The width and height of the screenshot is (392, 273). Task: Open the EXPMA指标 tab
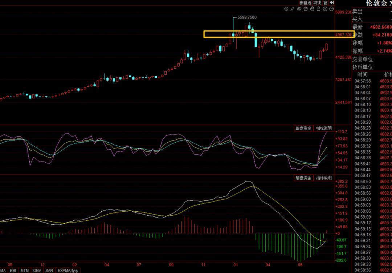click(68, 270)
